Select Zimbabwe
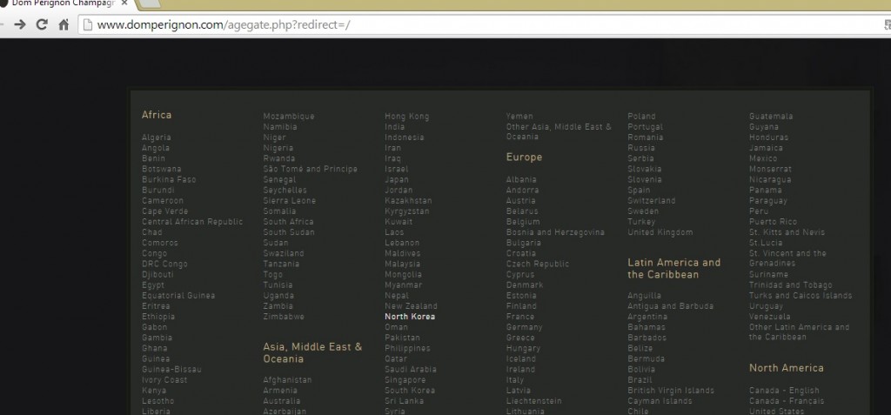Image resolution: width=891 pixels, height=415 pixels. [x=284, y=317]
